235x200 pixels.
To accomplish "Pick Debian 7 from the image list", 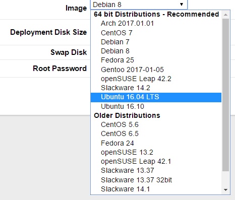I will tap(156, 42).
